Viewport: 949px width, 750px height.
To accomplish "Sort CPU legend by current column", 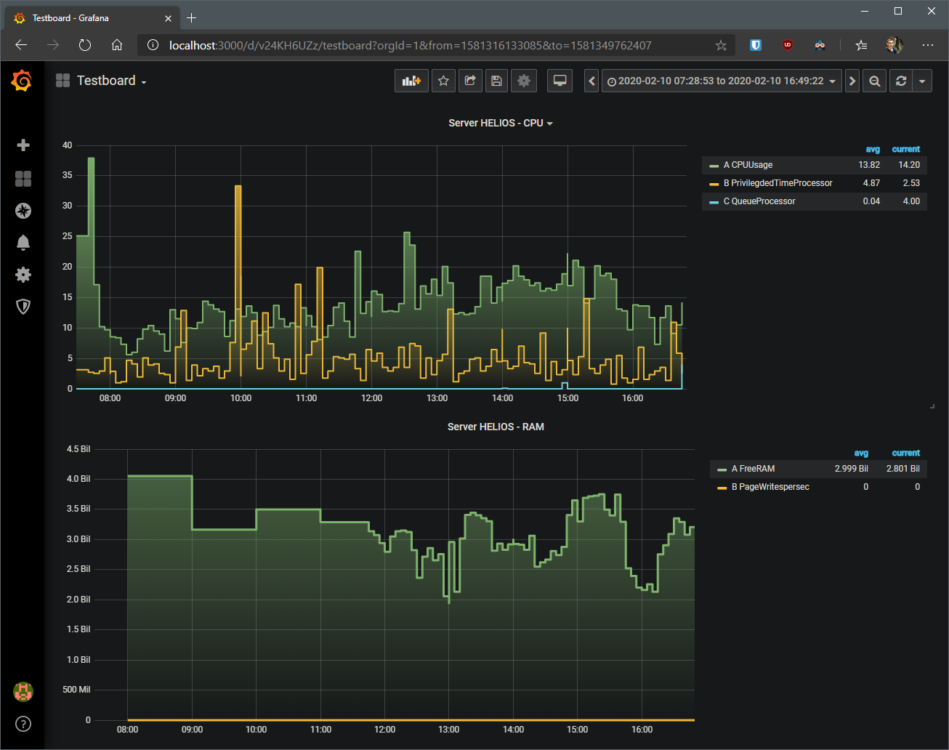I will tap(906, 149).
